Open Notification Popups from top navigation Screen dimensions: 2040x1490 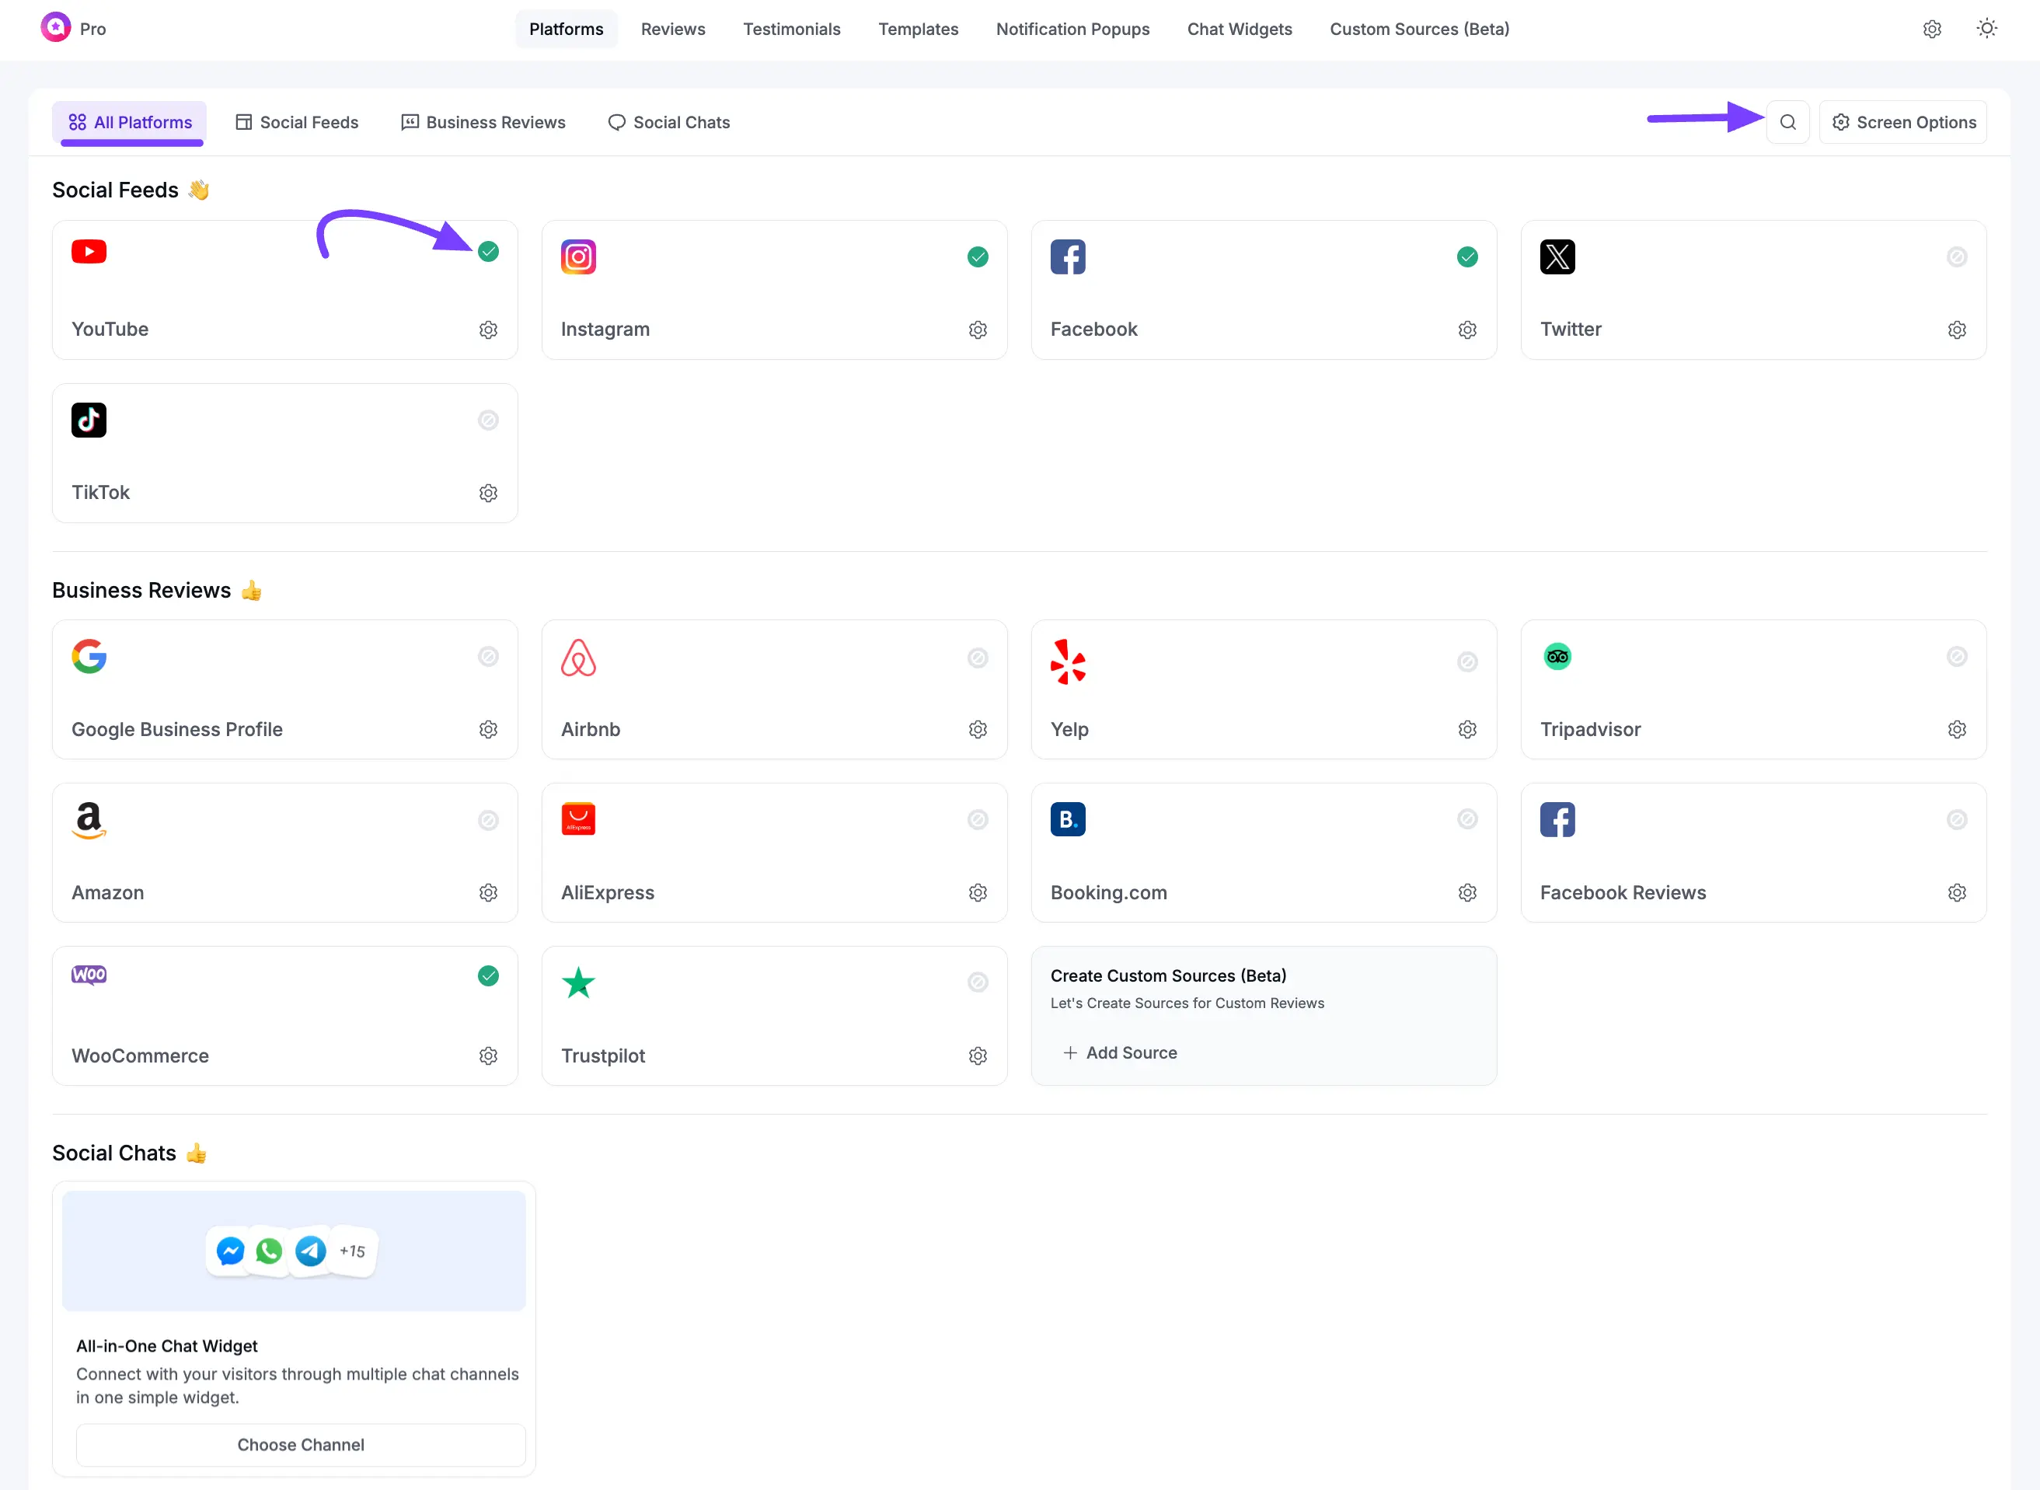click(x=1072, y=29)
